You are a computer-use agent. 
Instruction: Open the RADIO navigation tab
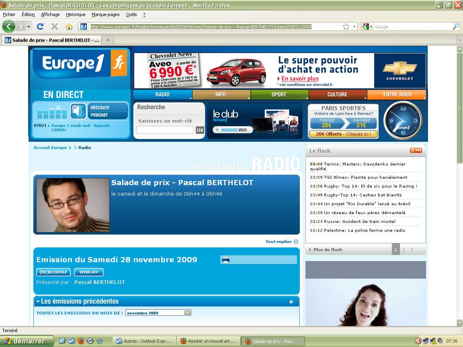[x=163, y=94]
